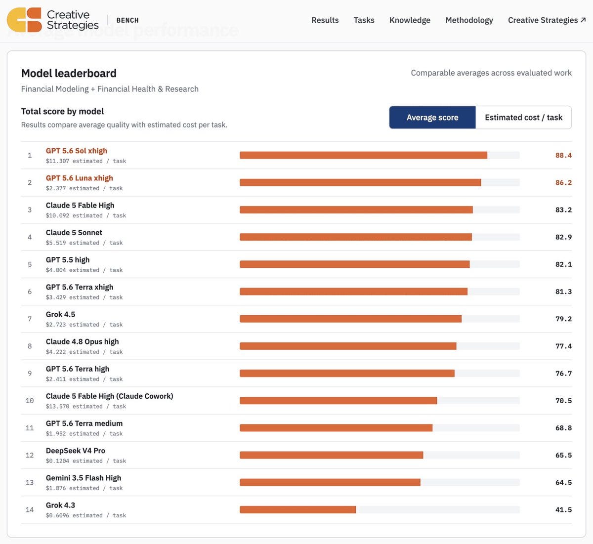Switch to Estimated cost / task tab
This screenshot has height=544, width=593.
coord(523,118)
